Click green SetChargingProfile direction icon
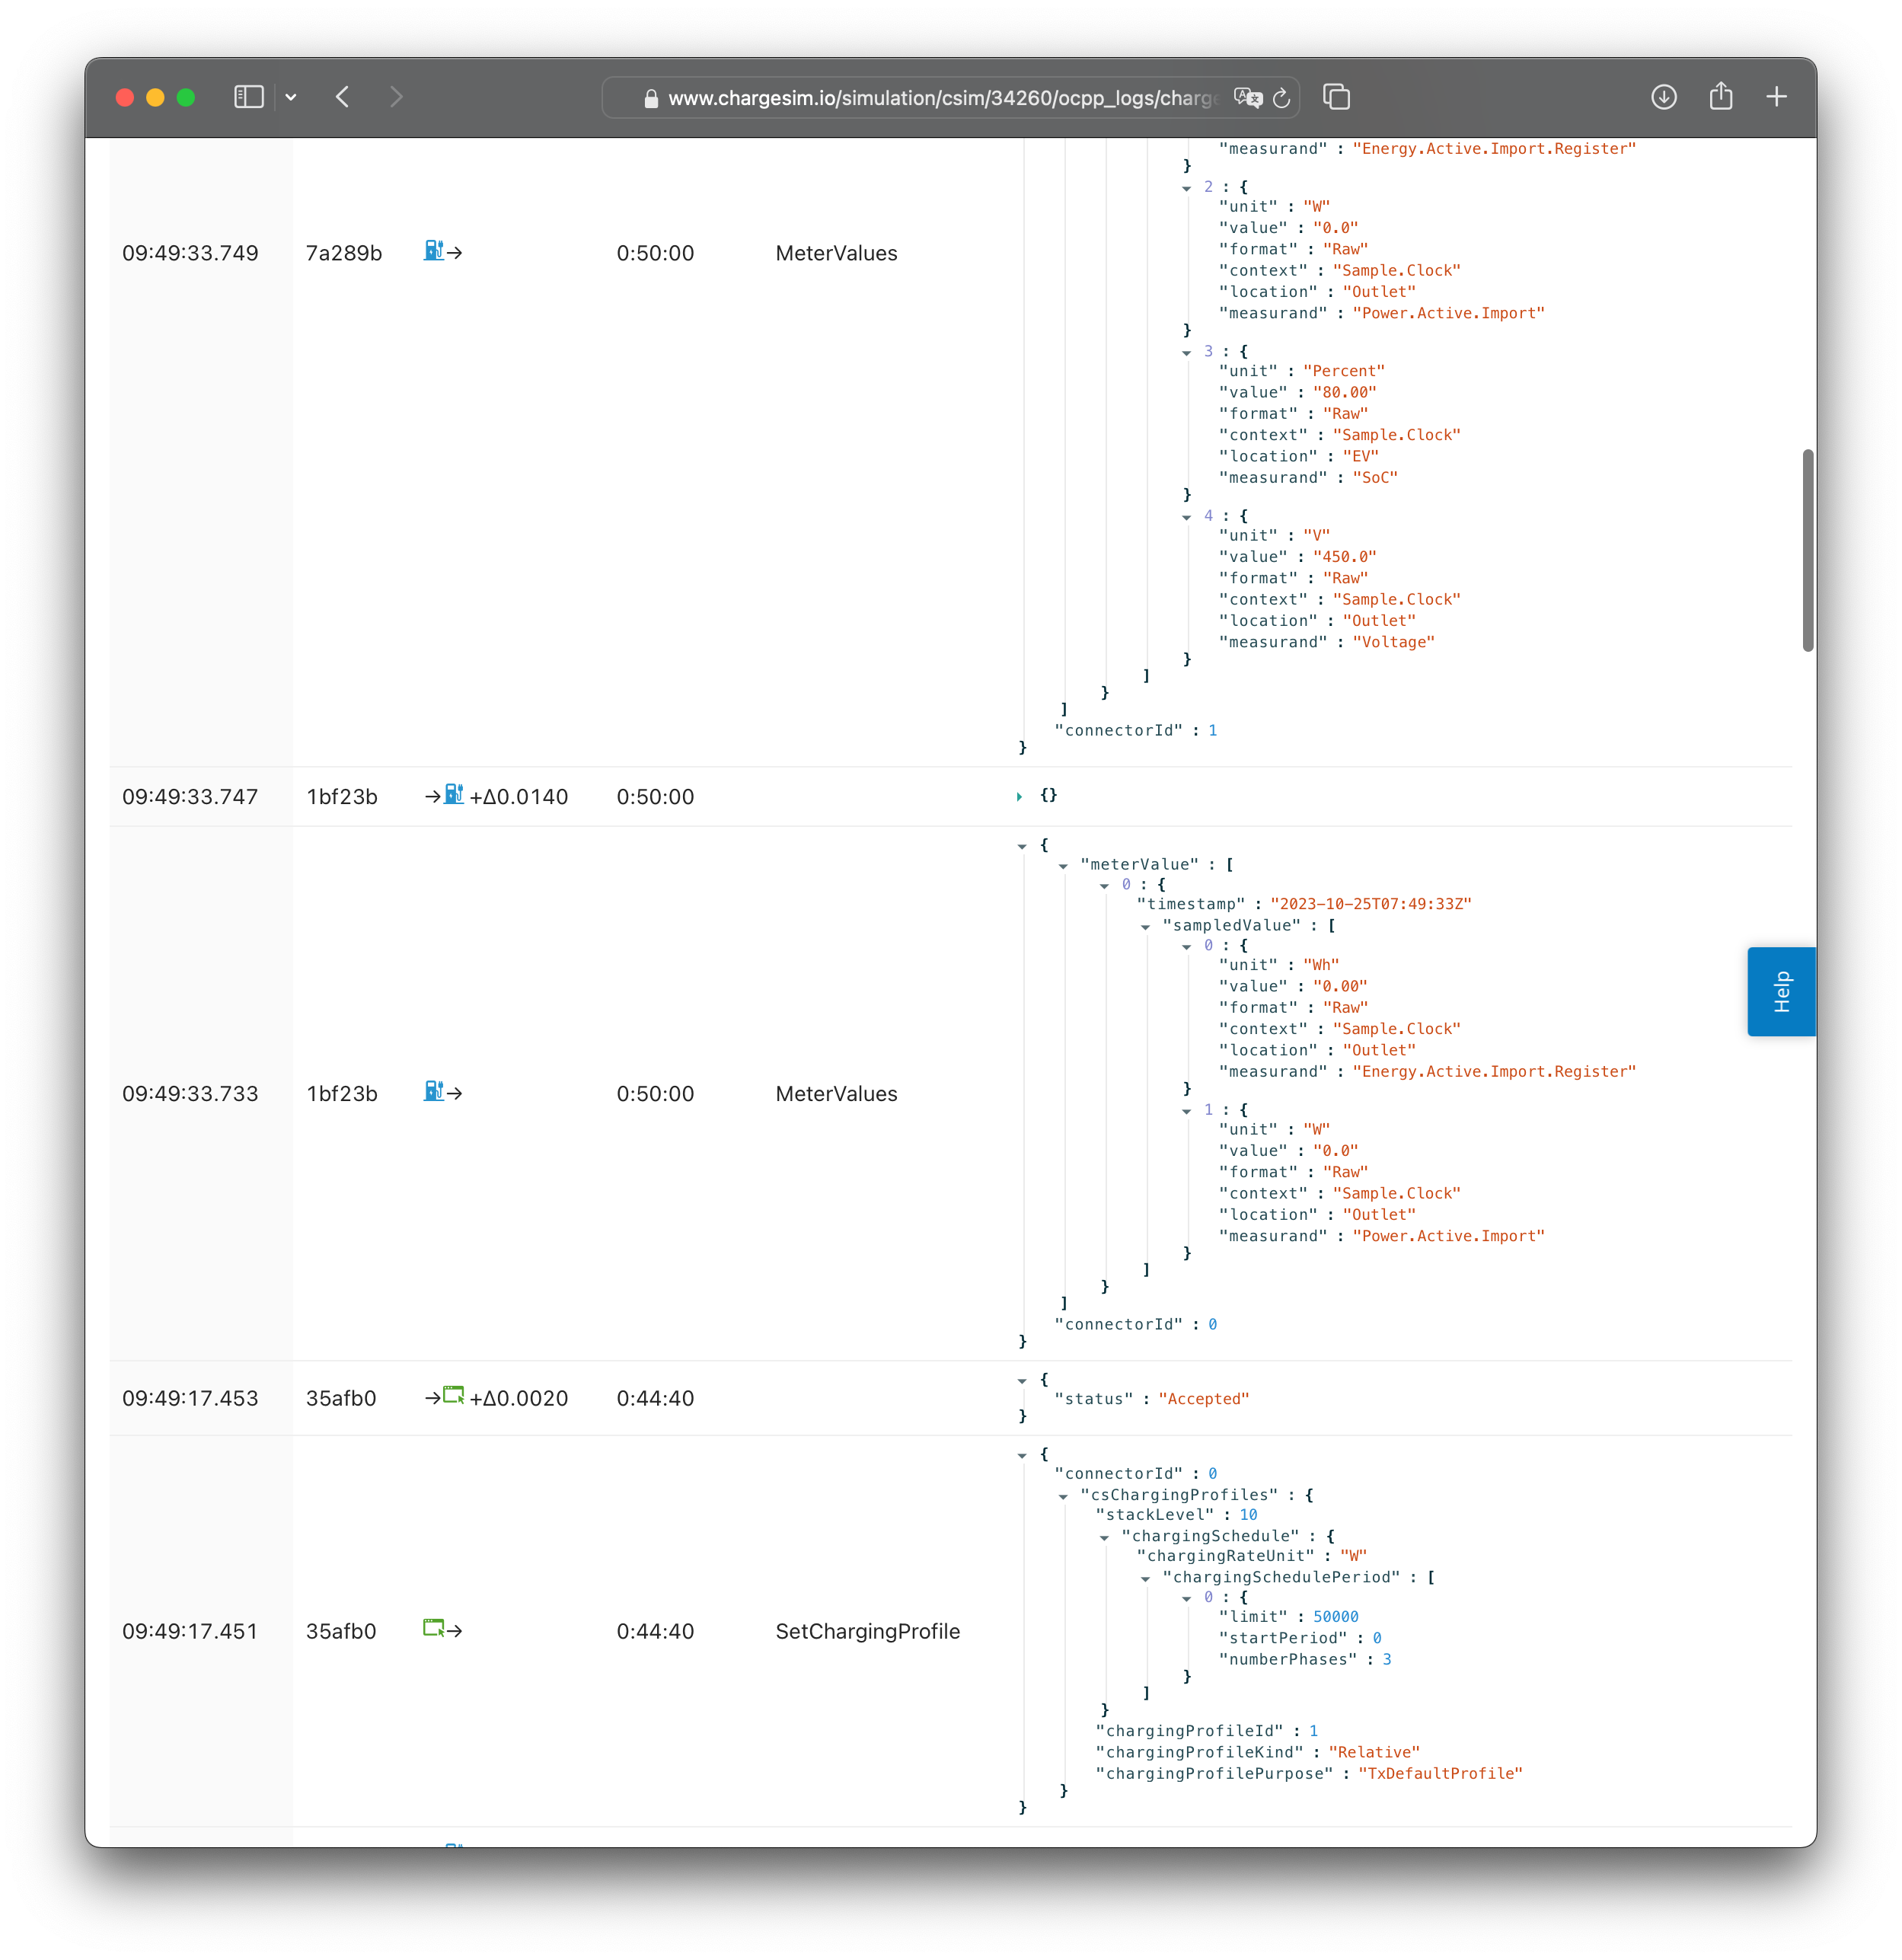 coord(434,1629)
